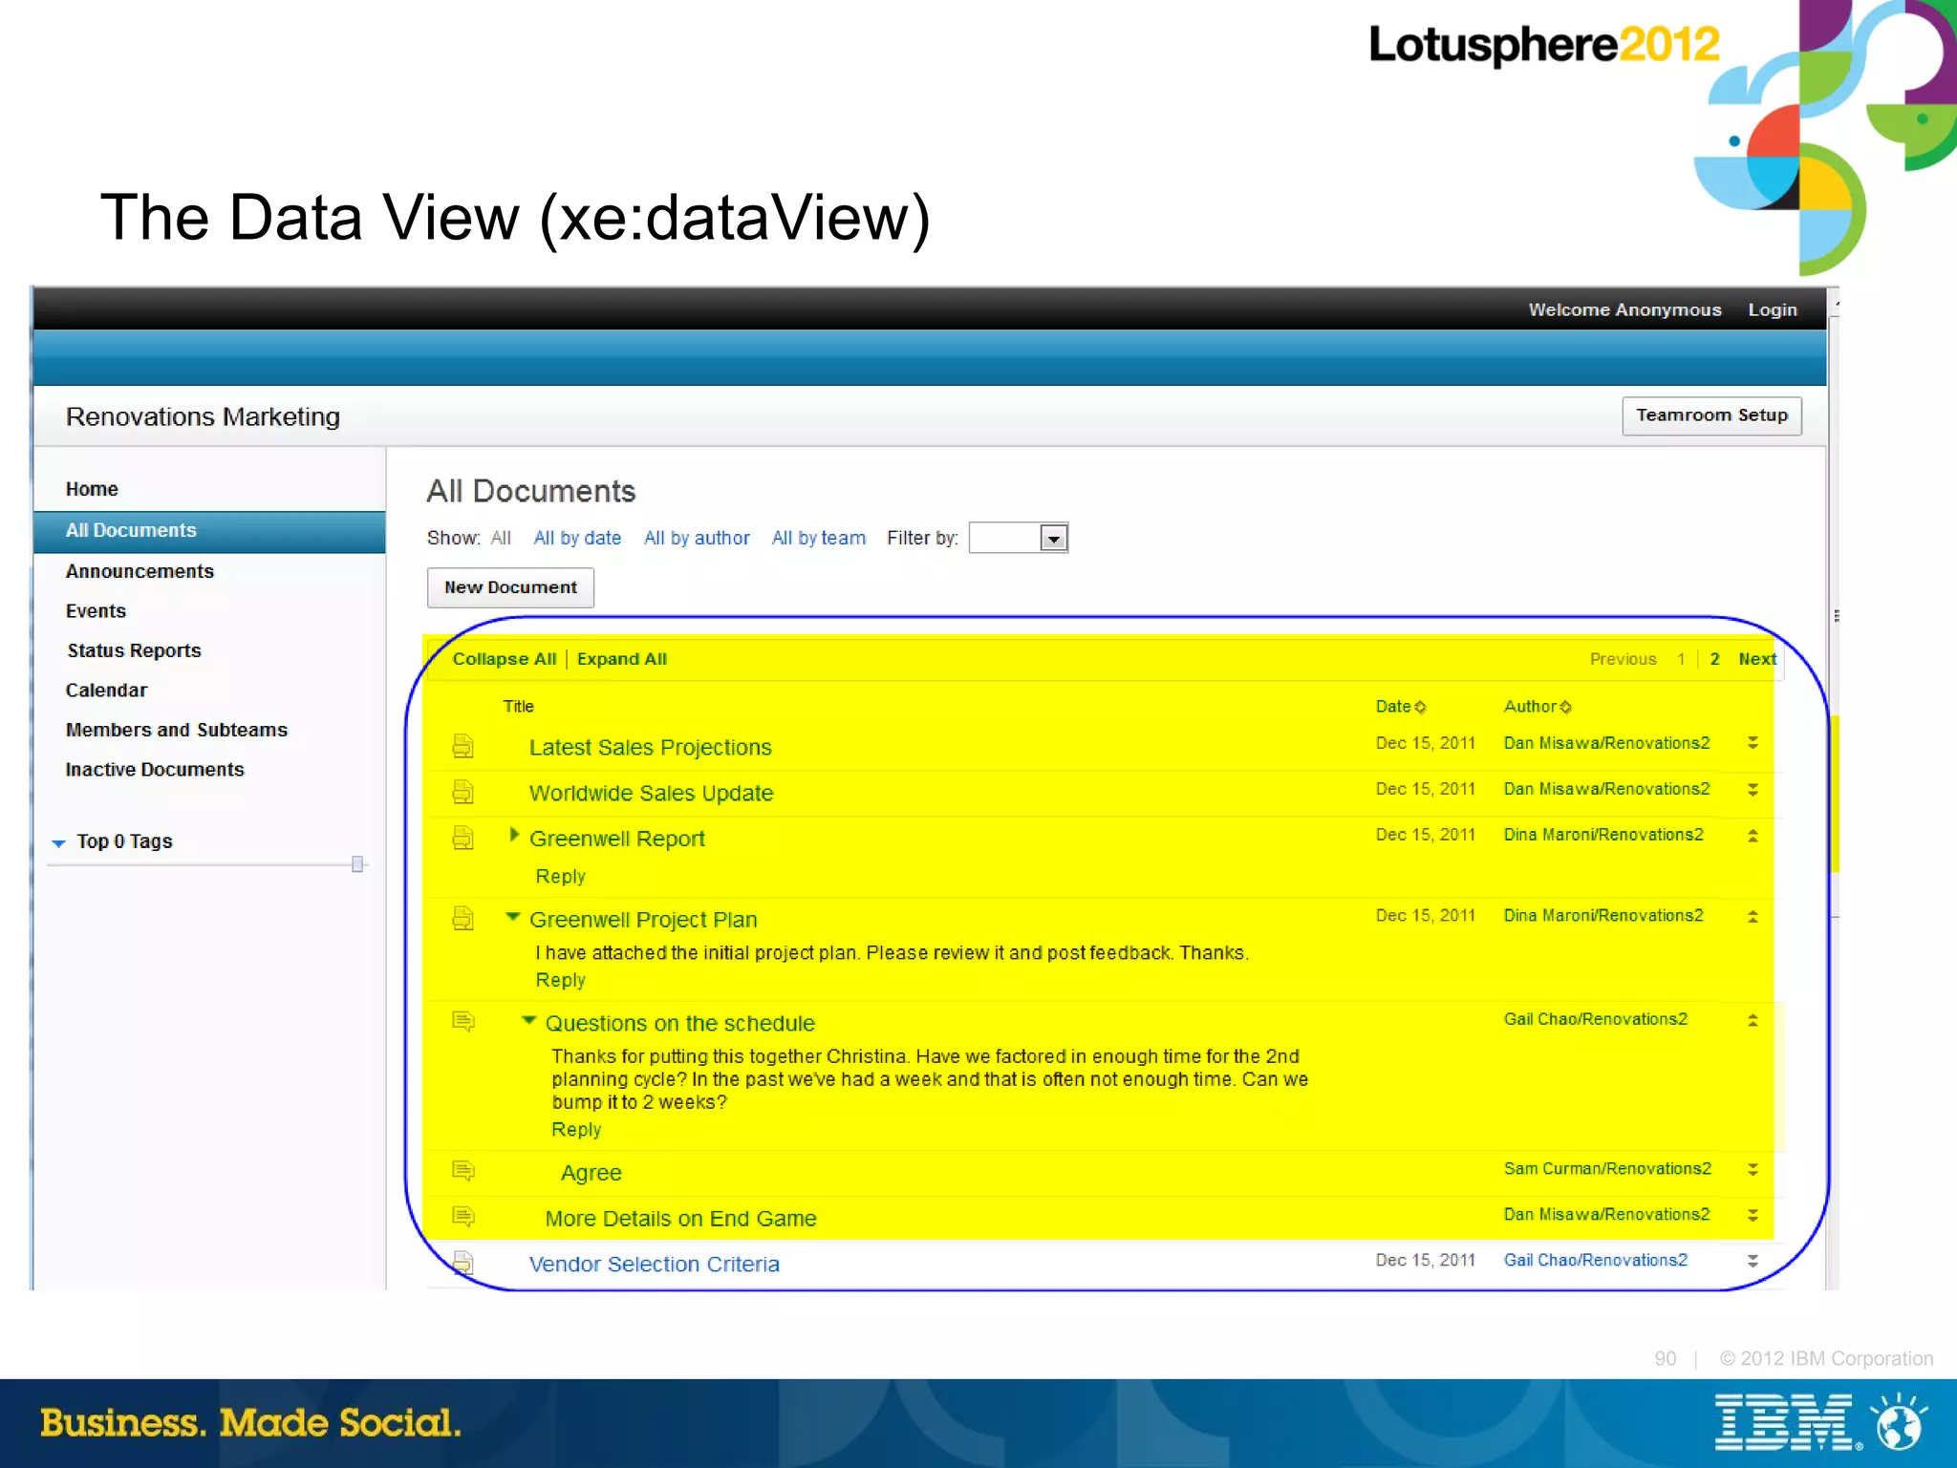Expand details for More Details on End Game
1957x1468 pixels.
1753,1215
